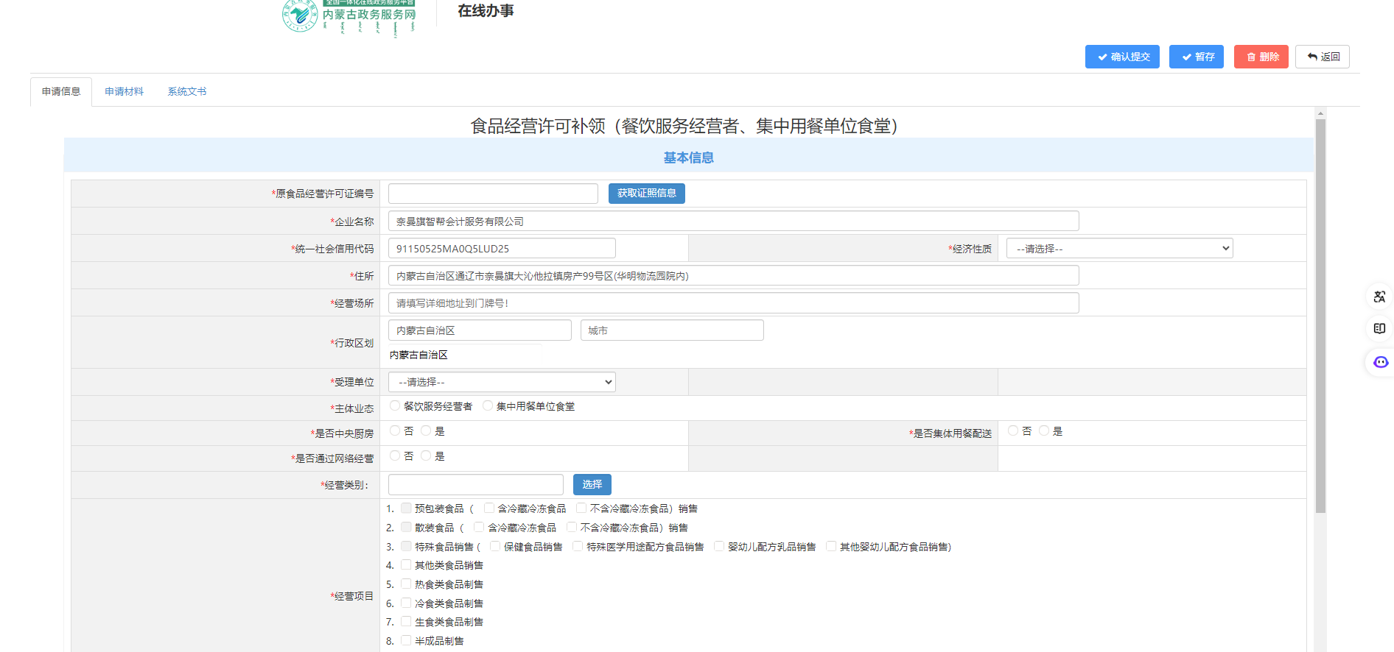Open the reader book icon on right edge
The image size is (1394, 652).
(1379, 329)
